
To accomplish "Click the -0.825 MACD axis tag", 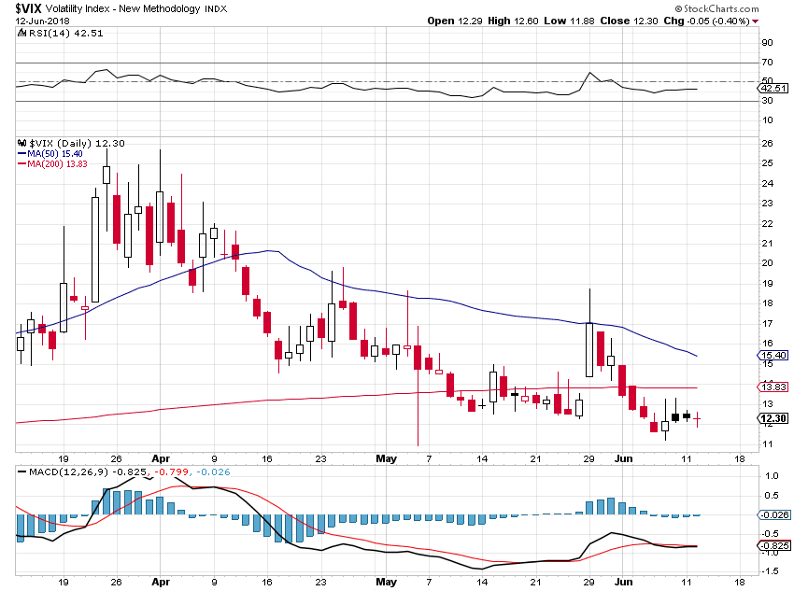I will 773,546.
